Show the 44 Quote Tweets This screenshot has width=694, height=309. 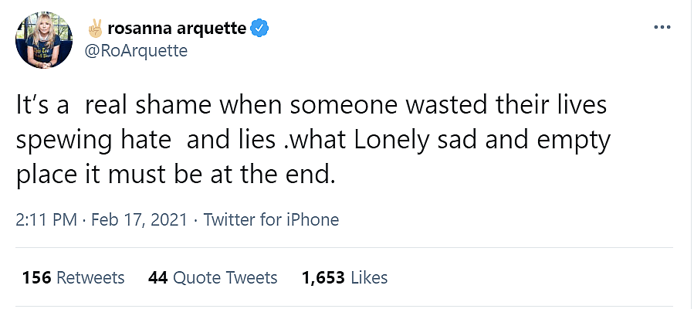point(212,277)
